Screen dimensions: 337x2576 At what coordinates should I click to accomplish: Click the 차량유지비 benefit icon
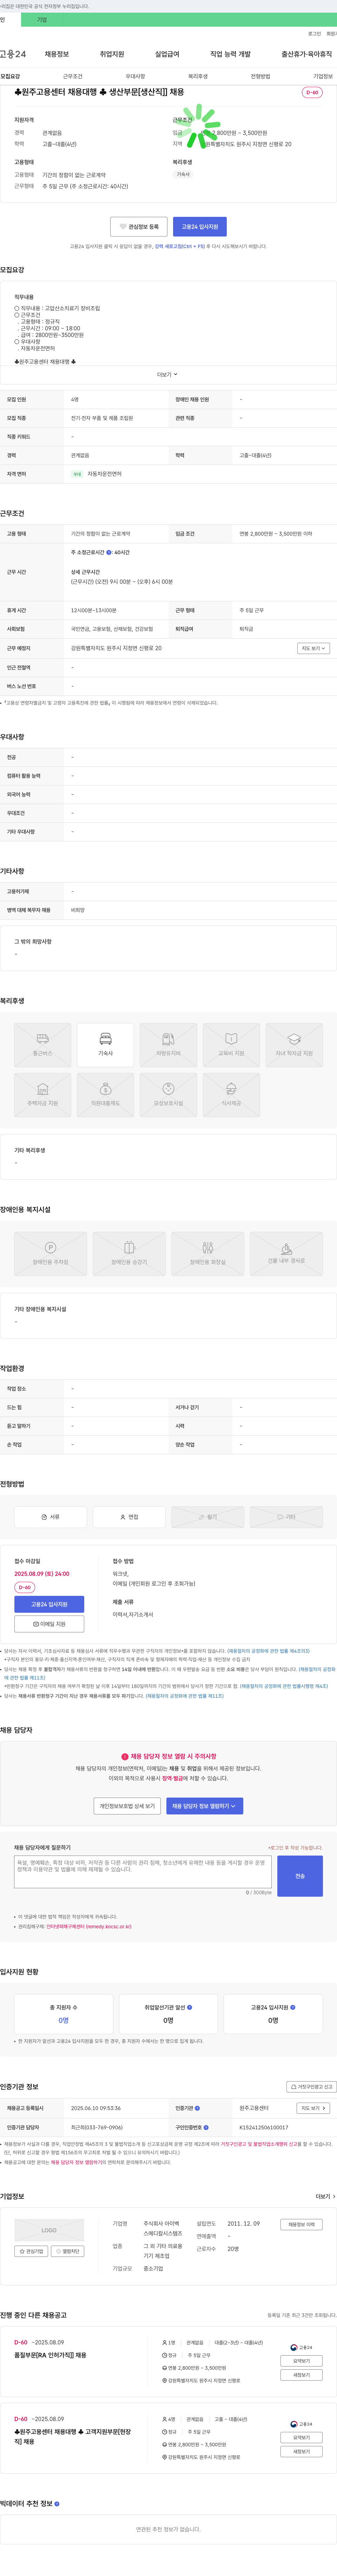coord(168,1045)
